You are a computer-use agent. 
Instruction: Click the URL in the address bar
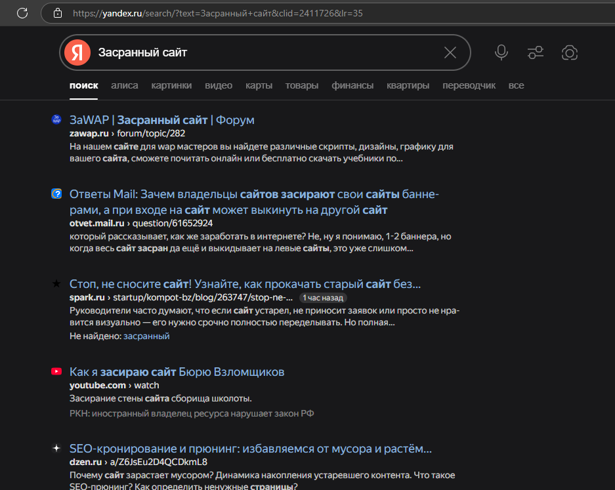pos(218,13)
